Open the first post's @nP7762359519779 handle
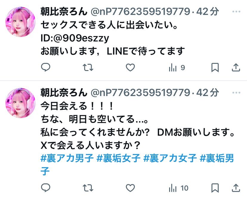 point(141,12)
